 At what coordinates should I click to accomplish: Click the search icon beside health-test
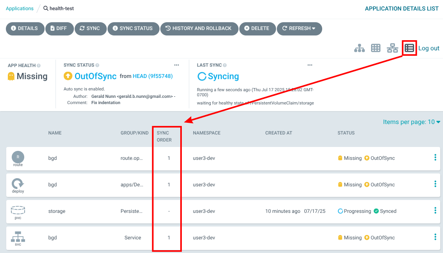coord(46,9)
